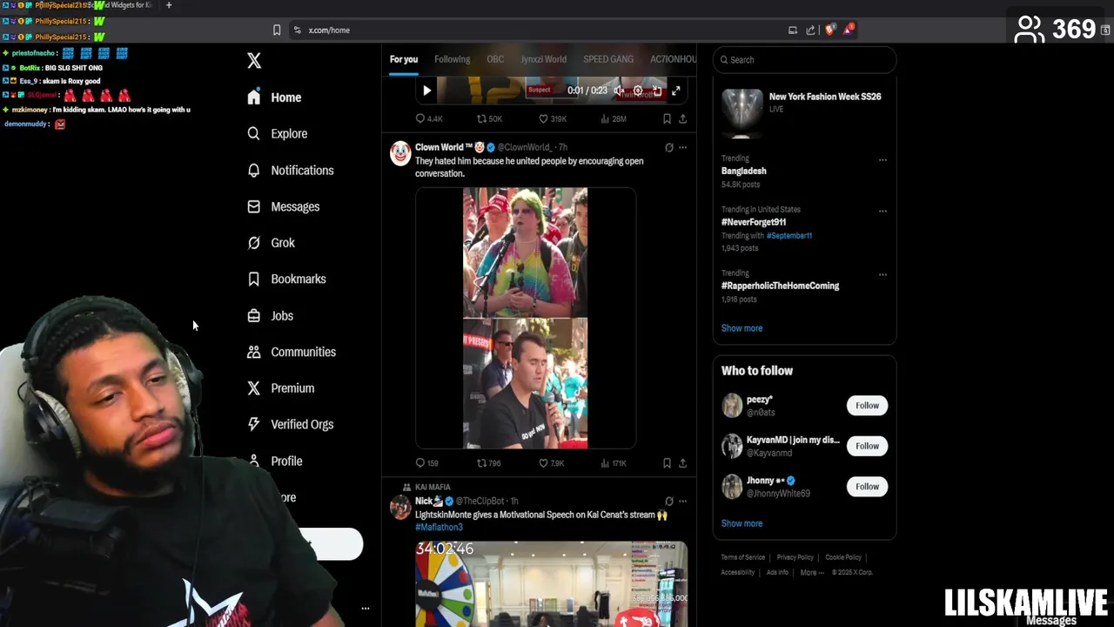Show more who to follow
This screenshot has height=627, width=1114.
tap(742, 523)
